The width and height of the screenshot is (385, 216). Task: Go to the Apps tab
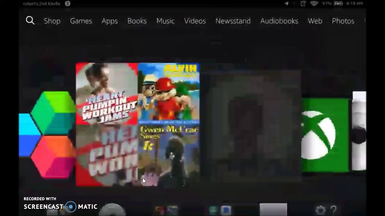109,21
